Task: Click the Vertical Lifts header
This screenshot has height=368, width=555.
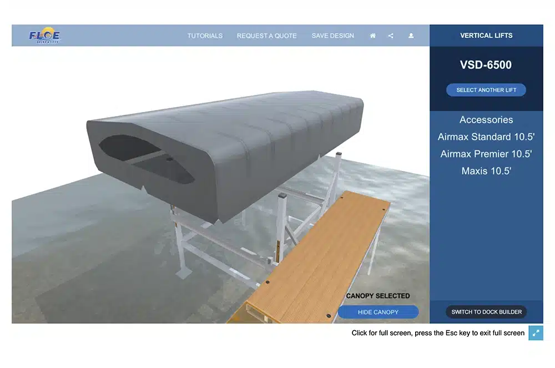Action: click(486, 36)
